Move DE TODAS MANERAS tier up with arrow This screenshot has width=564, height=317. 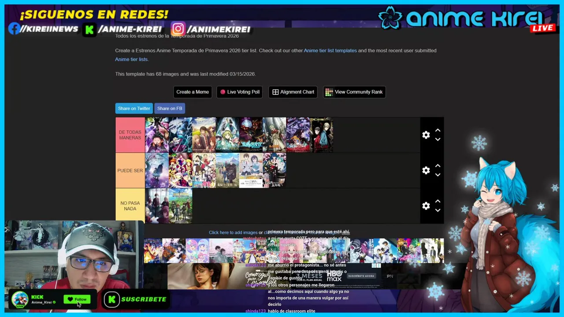438,130
